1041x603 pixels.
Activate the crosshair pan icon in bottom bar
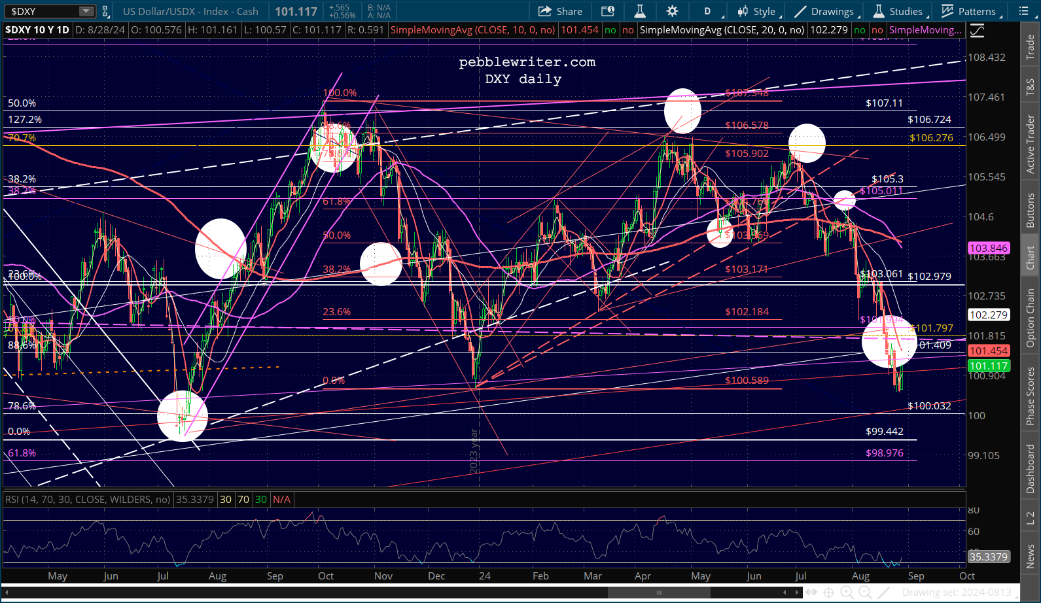[828, 593]
